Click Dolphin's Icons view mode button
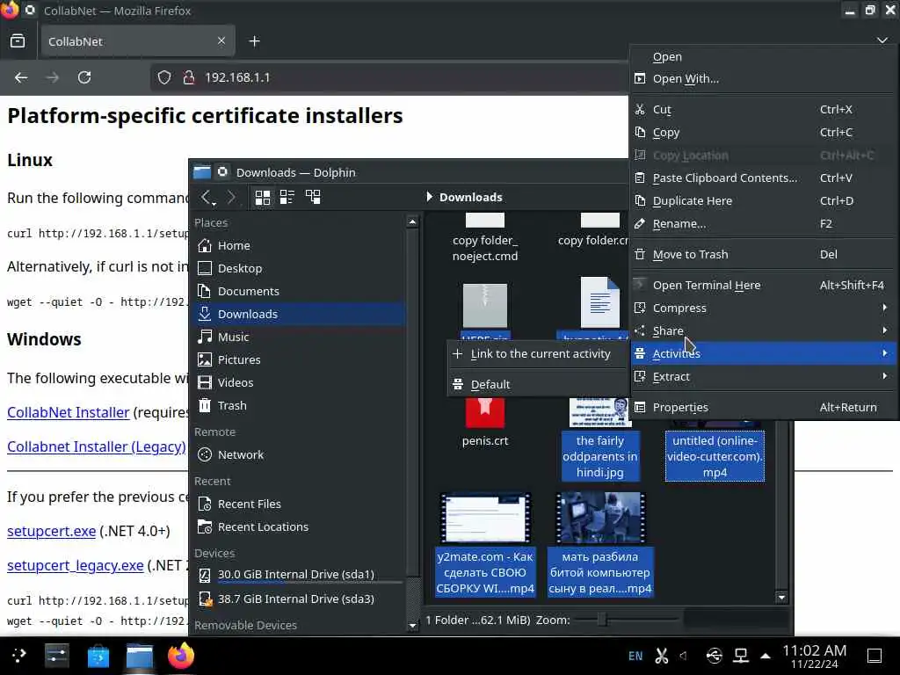This screenshot has height=675, width=900. [262, 198]
